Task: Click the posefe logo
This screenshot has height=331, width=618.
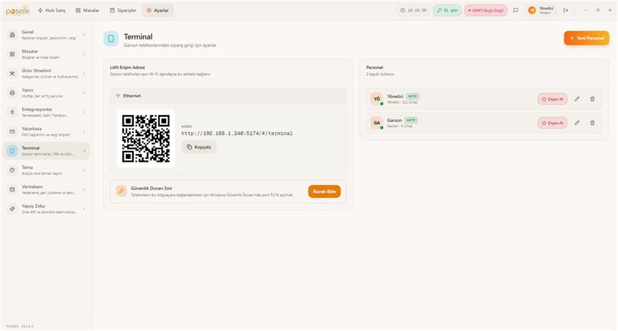Action: coord(18,11)
